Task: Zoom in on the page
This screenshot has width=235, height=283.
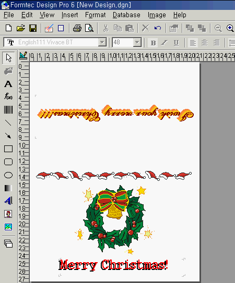Action: 230,28
